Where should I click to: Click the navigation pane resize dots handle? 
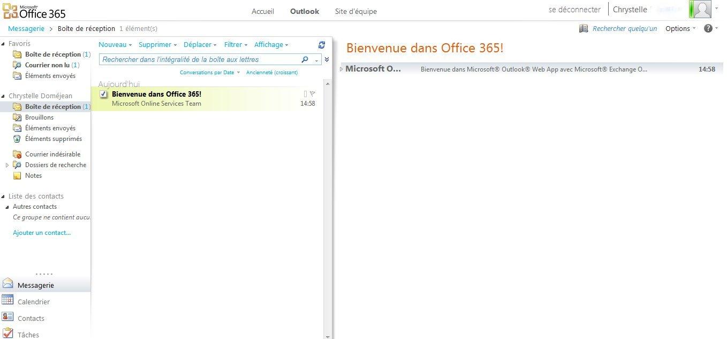(x=44, y=274)
